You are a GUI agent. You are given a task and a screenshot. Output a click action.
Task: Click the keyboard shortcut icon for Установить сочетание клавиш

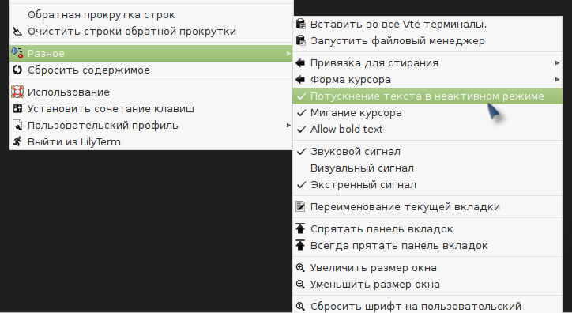coord(17,108)
